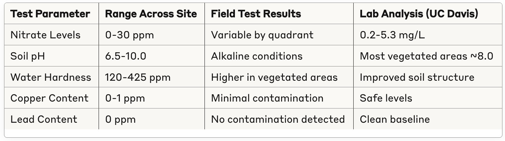
Task: Click the 120-425 ppm cell
Action: tap(138, 77)
